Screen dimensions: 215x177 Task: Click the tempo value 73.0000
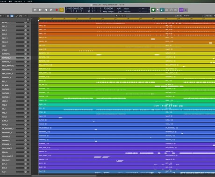pos(108,8)
